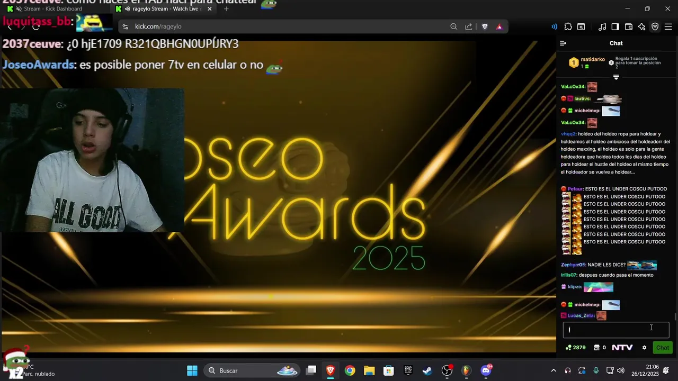Viewport: 678px width, 381px height.
Task: Click the microphone tray icon
Action: (596, 370)
